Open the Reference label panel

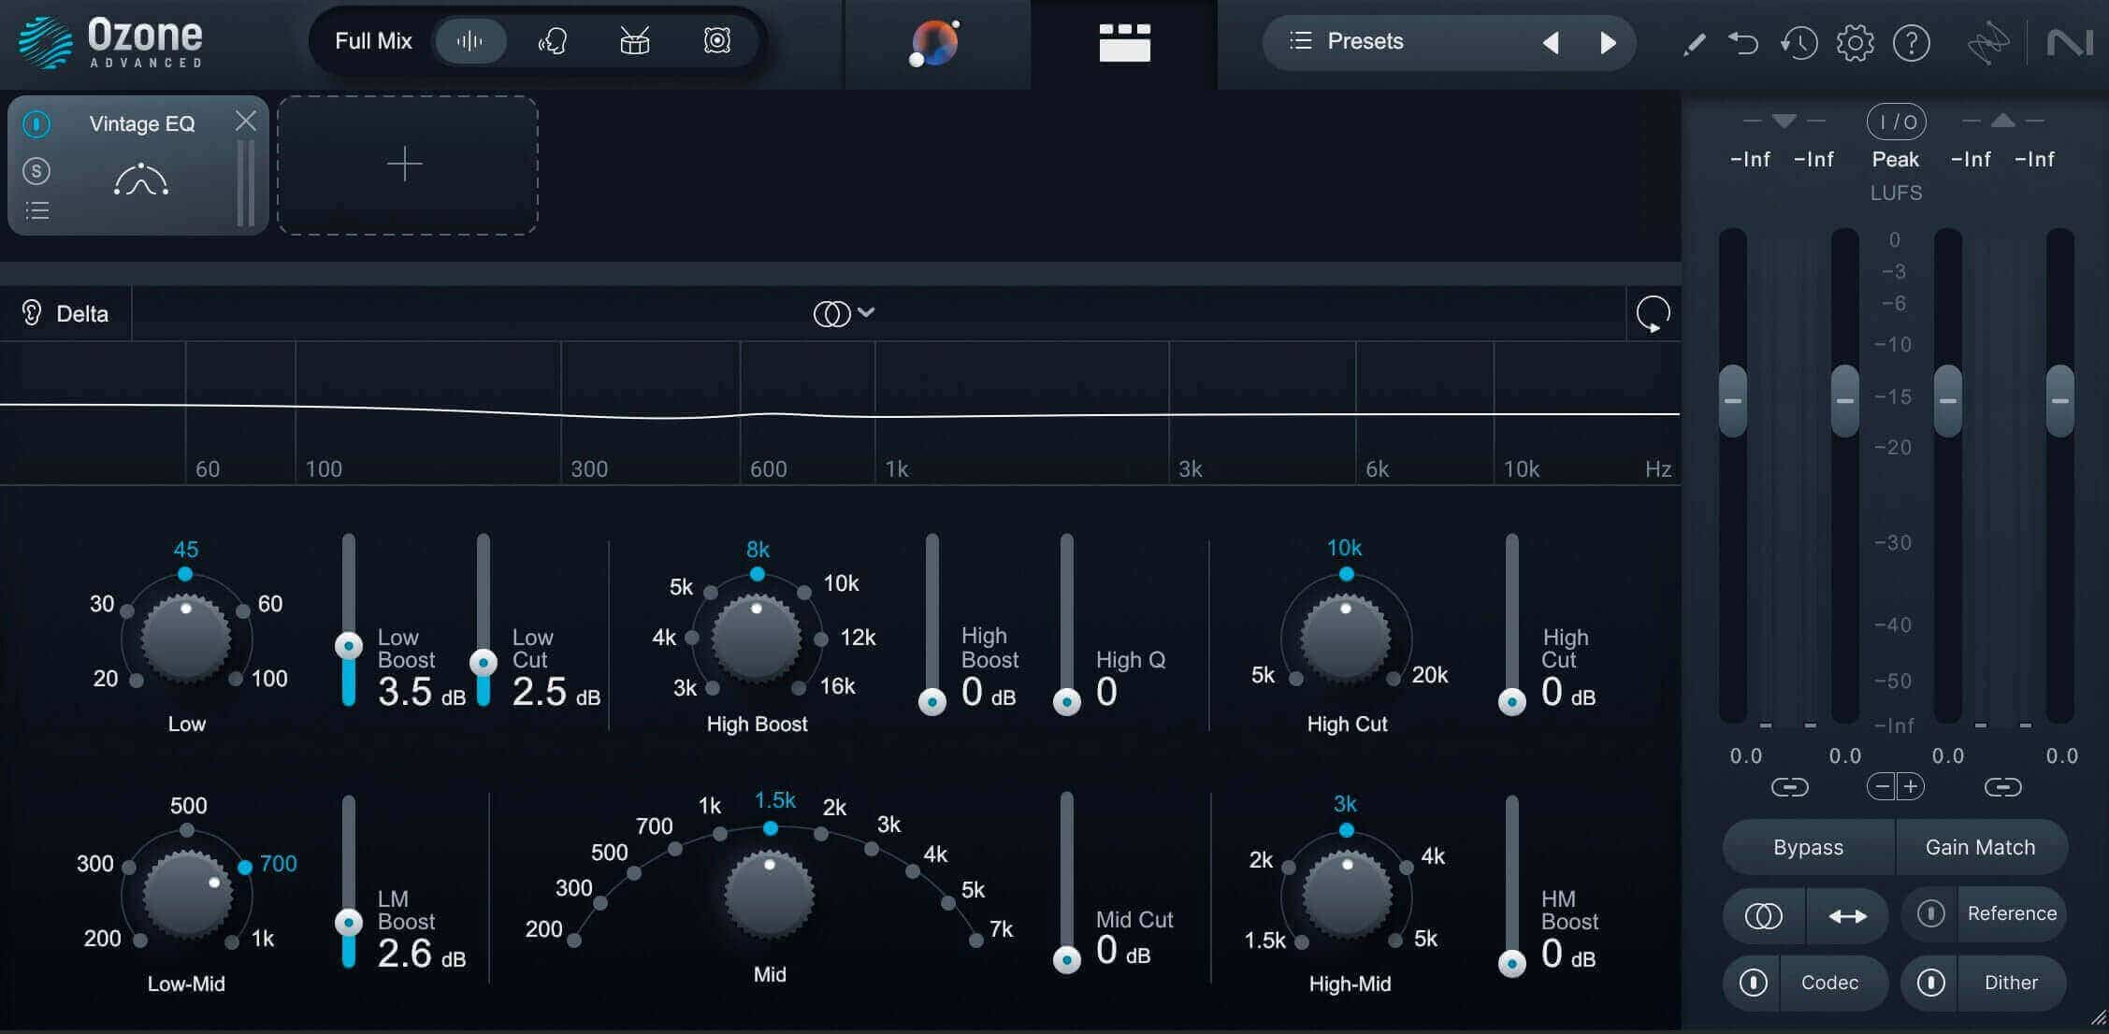click(2012, 913)
